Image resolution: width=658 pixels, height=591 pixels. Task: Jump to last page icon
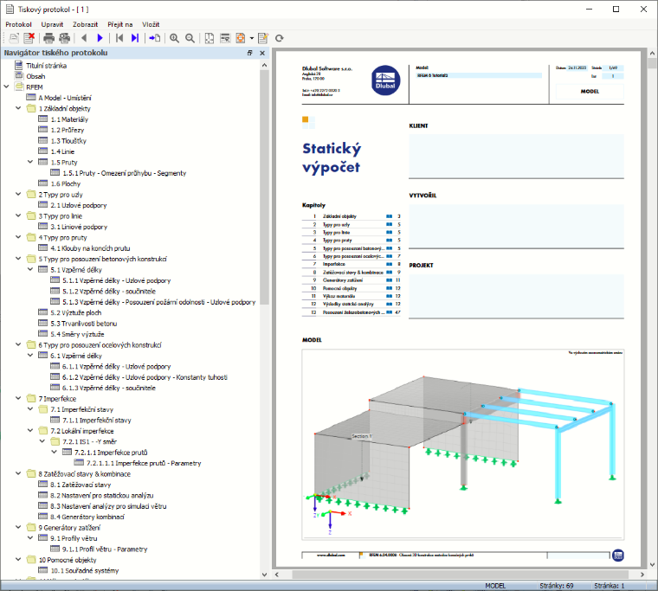tap(135, 38)
